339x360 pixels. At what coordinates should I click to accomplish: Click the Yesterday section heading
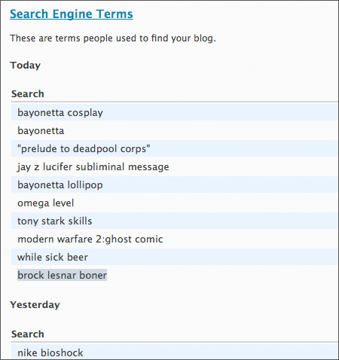tap(35, 305)
